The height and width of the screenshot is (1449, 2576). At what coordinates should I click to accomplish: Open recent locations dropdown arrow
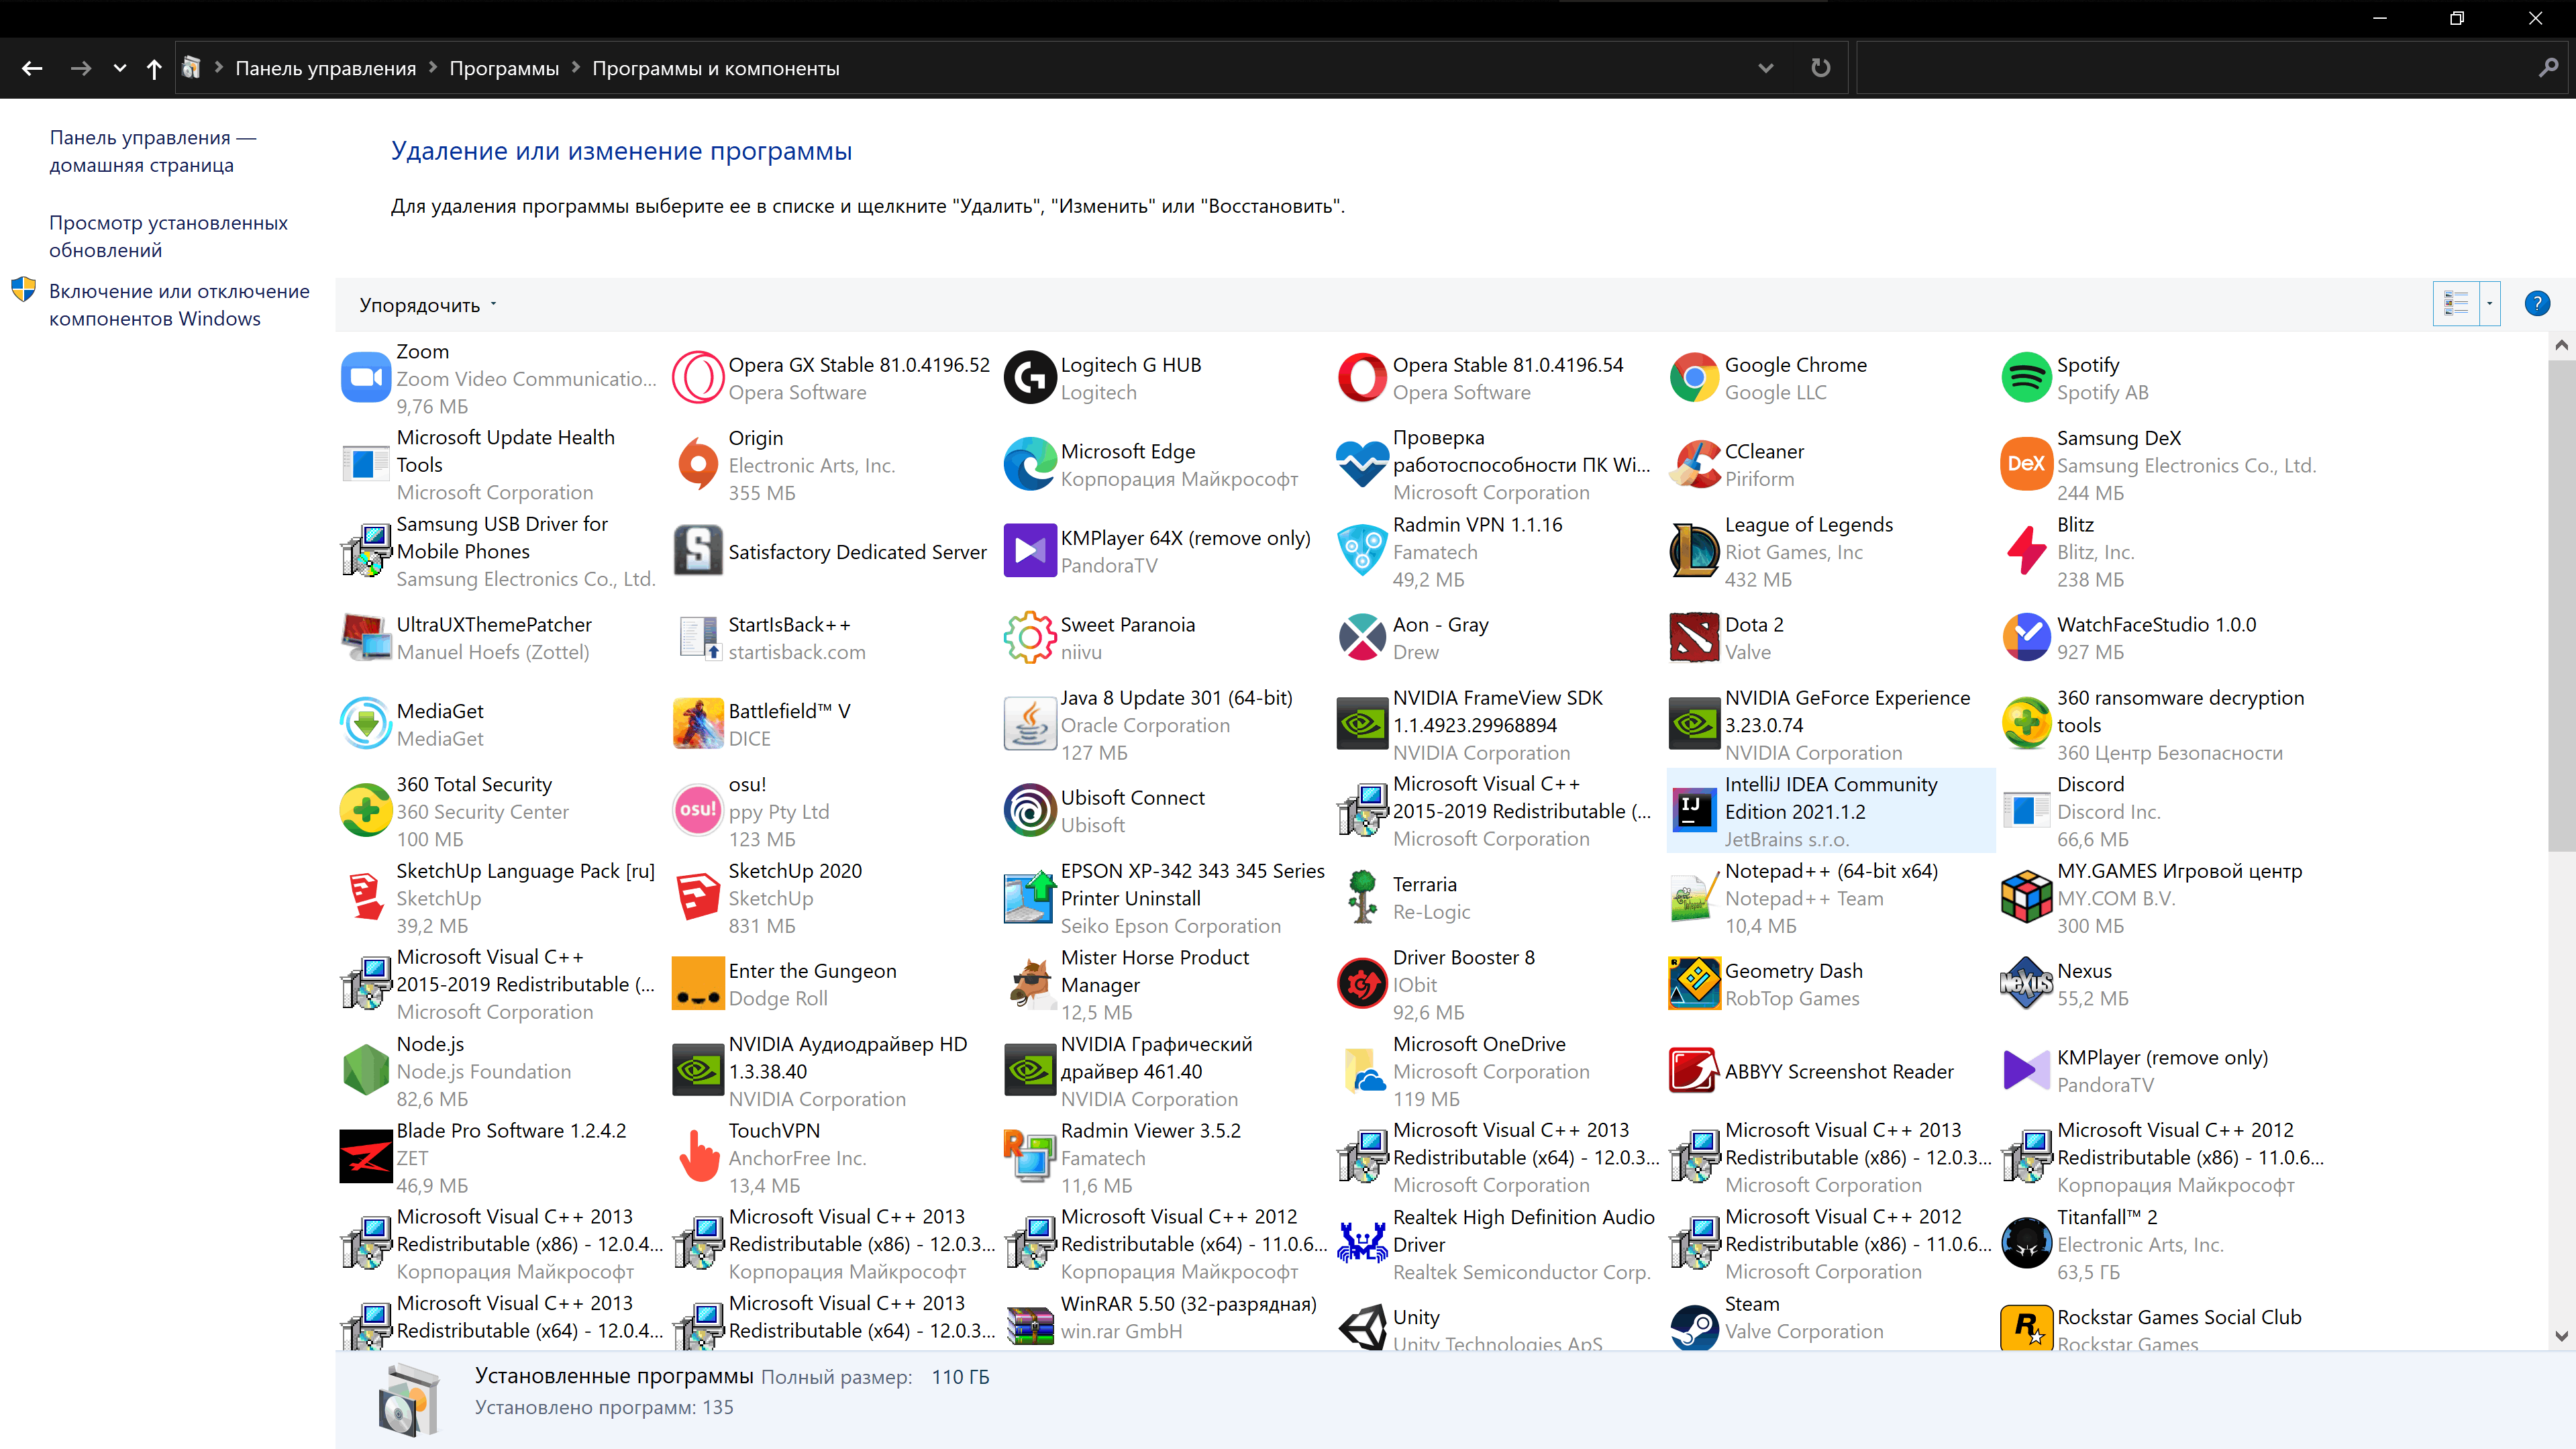tap(120, 68)
